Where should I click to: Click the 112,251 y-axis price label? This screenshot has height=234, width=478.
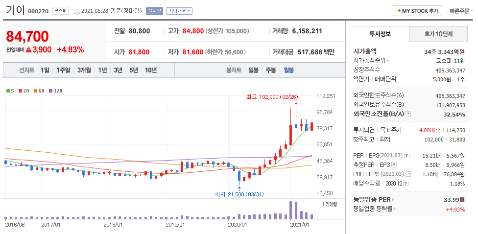pos(326,96)
